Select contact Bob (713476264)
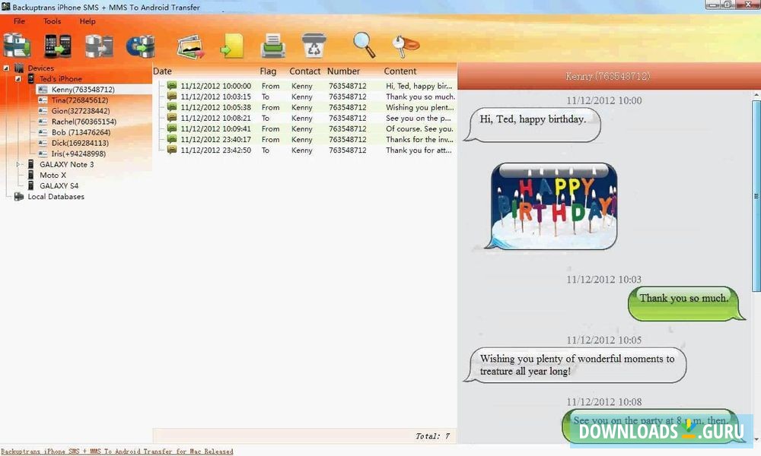Image resolution: width=761 pixels, height=456 pixels. click(x=81, y=132)
